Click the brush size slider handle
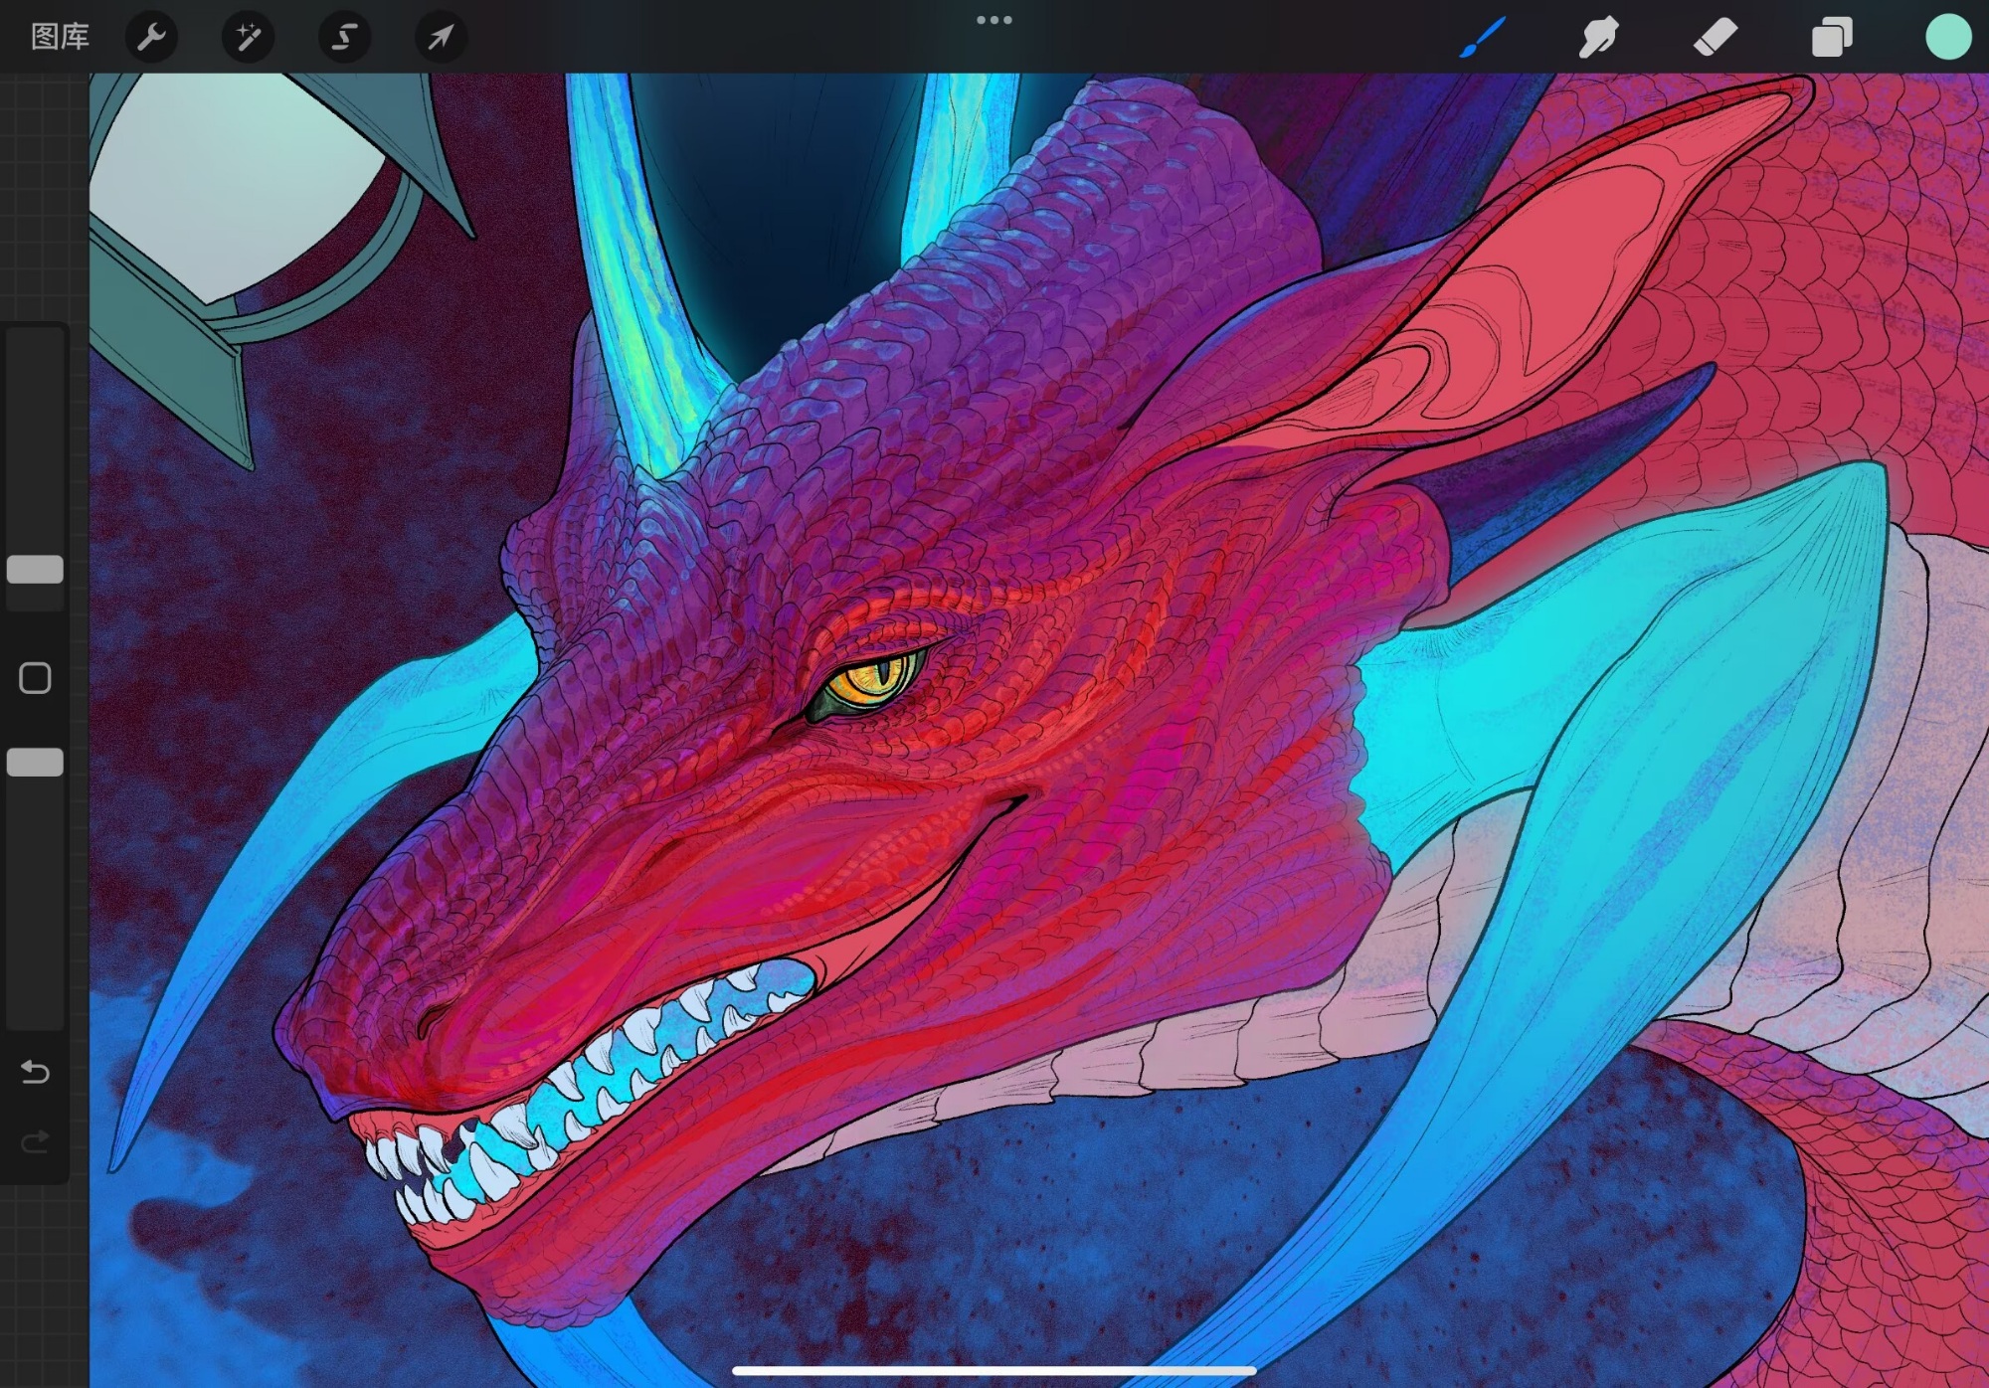This screenshot has height=1388, width=1989. 35,570
